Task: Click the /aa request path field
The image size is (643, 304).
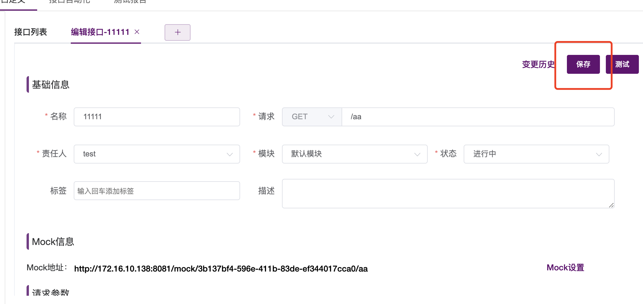Action: tap(478, 117)
